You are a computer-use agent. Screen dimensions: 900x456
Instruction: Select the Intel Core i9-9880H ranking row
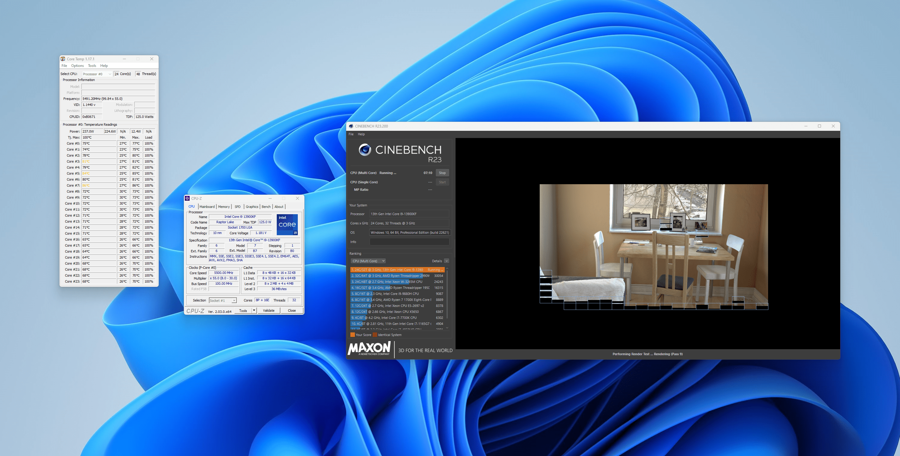tap(397, 294)
